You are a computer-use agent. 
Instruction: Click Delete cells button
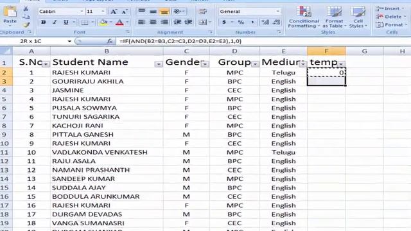pyautogui.click(x=390, y=17)
